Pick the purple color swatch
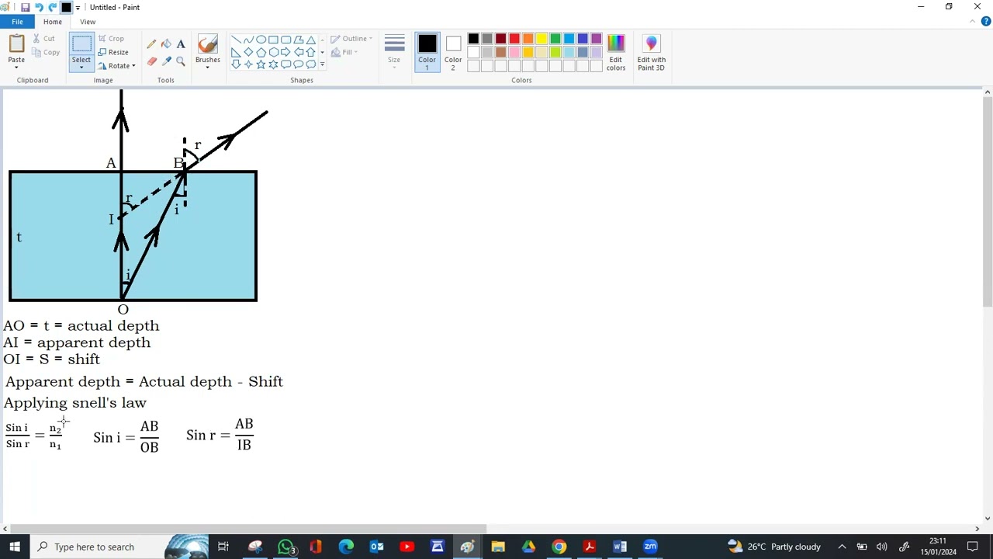This screenshot has height=559, width=993. 597,39
